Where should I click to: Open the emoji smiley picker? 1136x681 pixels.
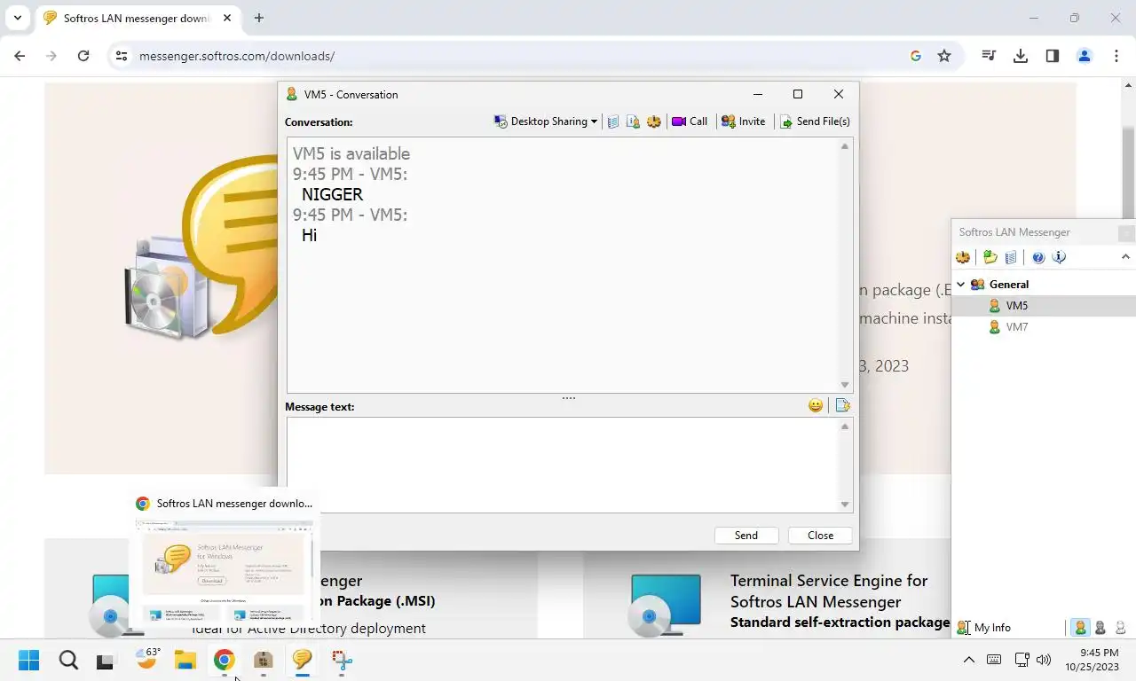pos(816,405)
